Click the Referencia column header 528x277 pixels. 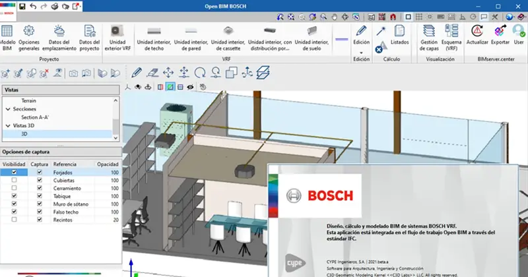65,164
